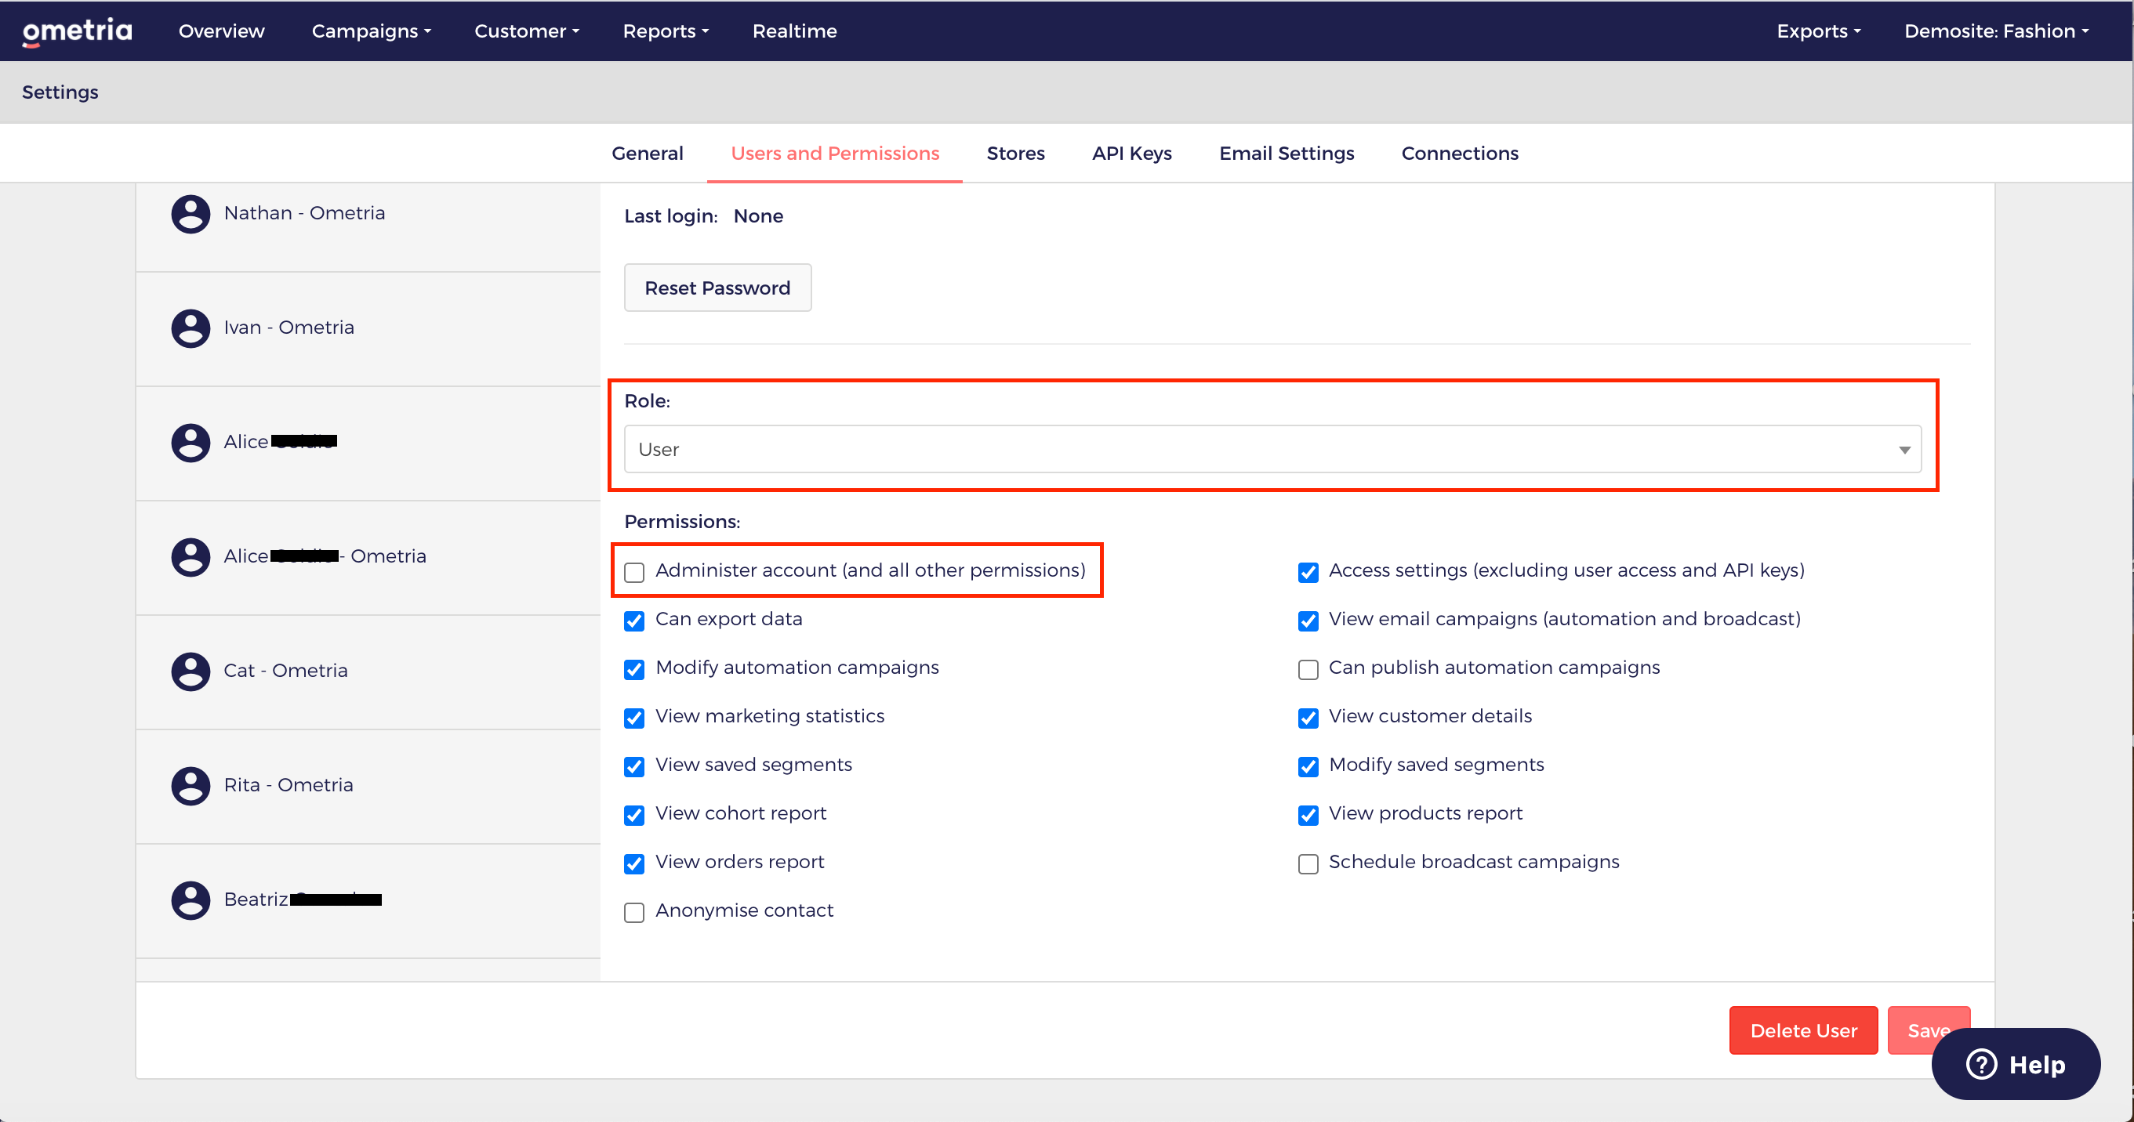2134x1122 pixels.
Task: Select Beatriz user avatar icon
Action: click(x=191, y=899)
